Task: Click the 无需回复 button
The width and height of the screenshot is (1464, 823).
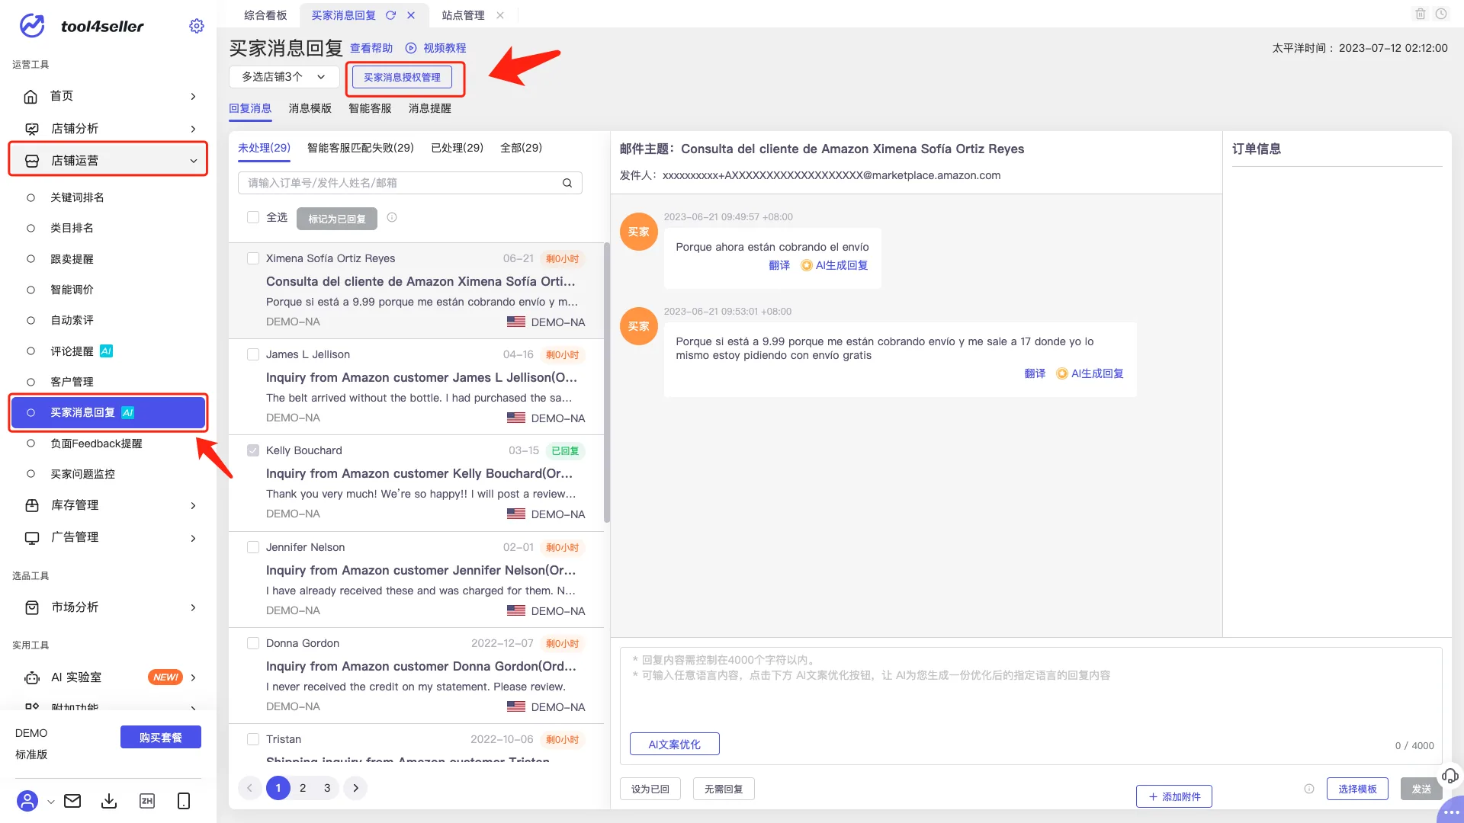Action: (724, 789)
